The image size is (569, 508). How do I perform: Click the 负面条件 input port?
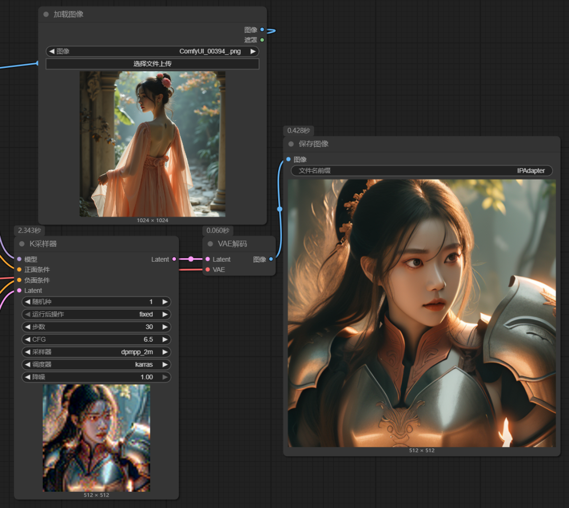(19, 280)
